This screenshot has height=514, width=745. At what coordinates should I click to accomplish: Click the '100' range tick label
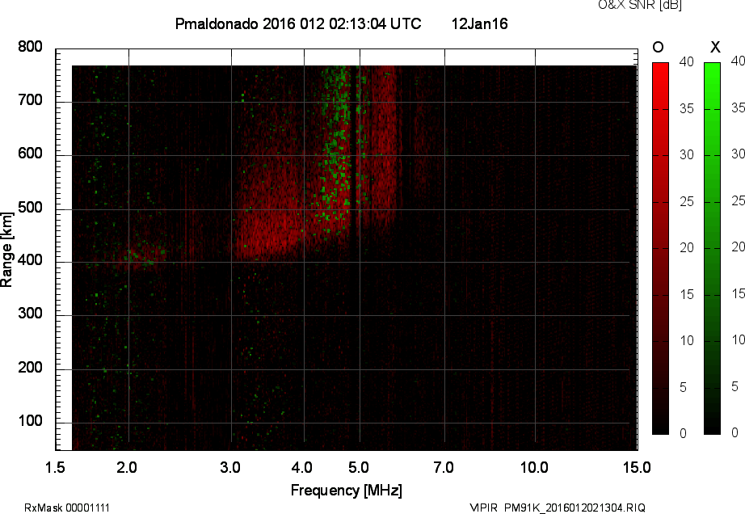click(31, 421)
